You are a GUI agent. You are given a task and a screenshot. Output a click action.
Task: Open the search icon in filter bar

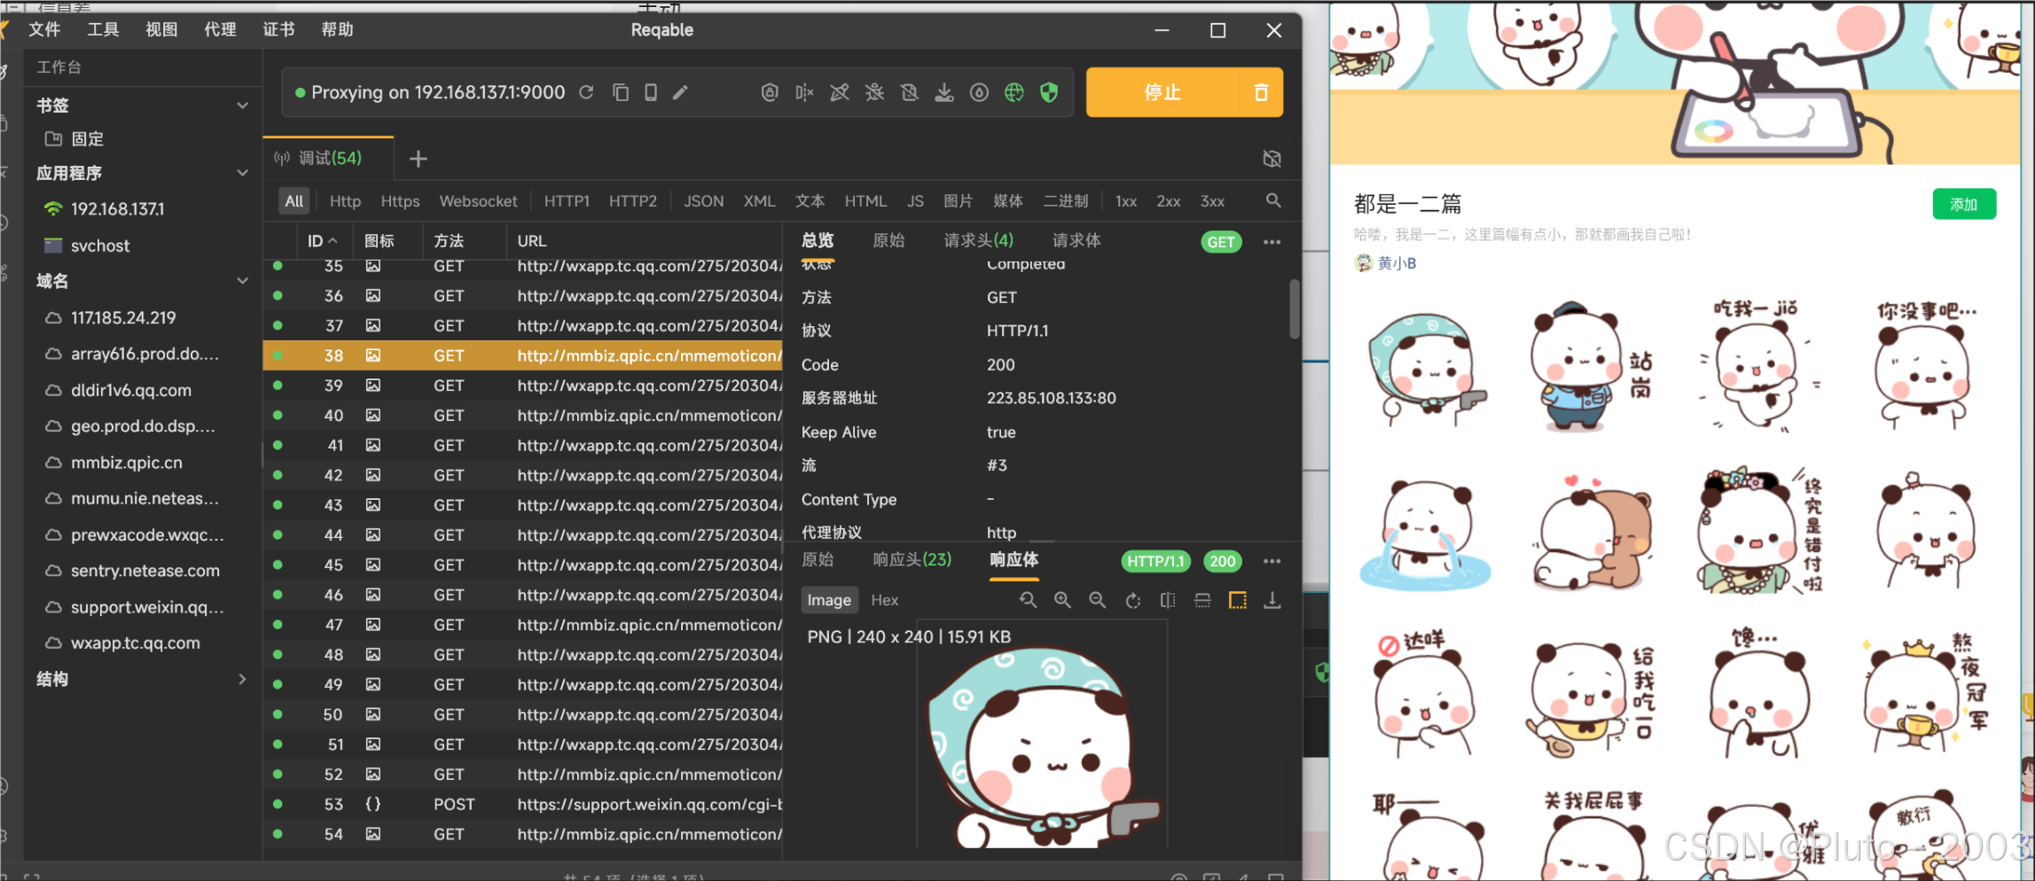[x=1273, y=201]
